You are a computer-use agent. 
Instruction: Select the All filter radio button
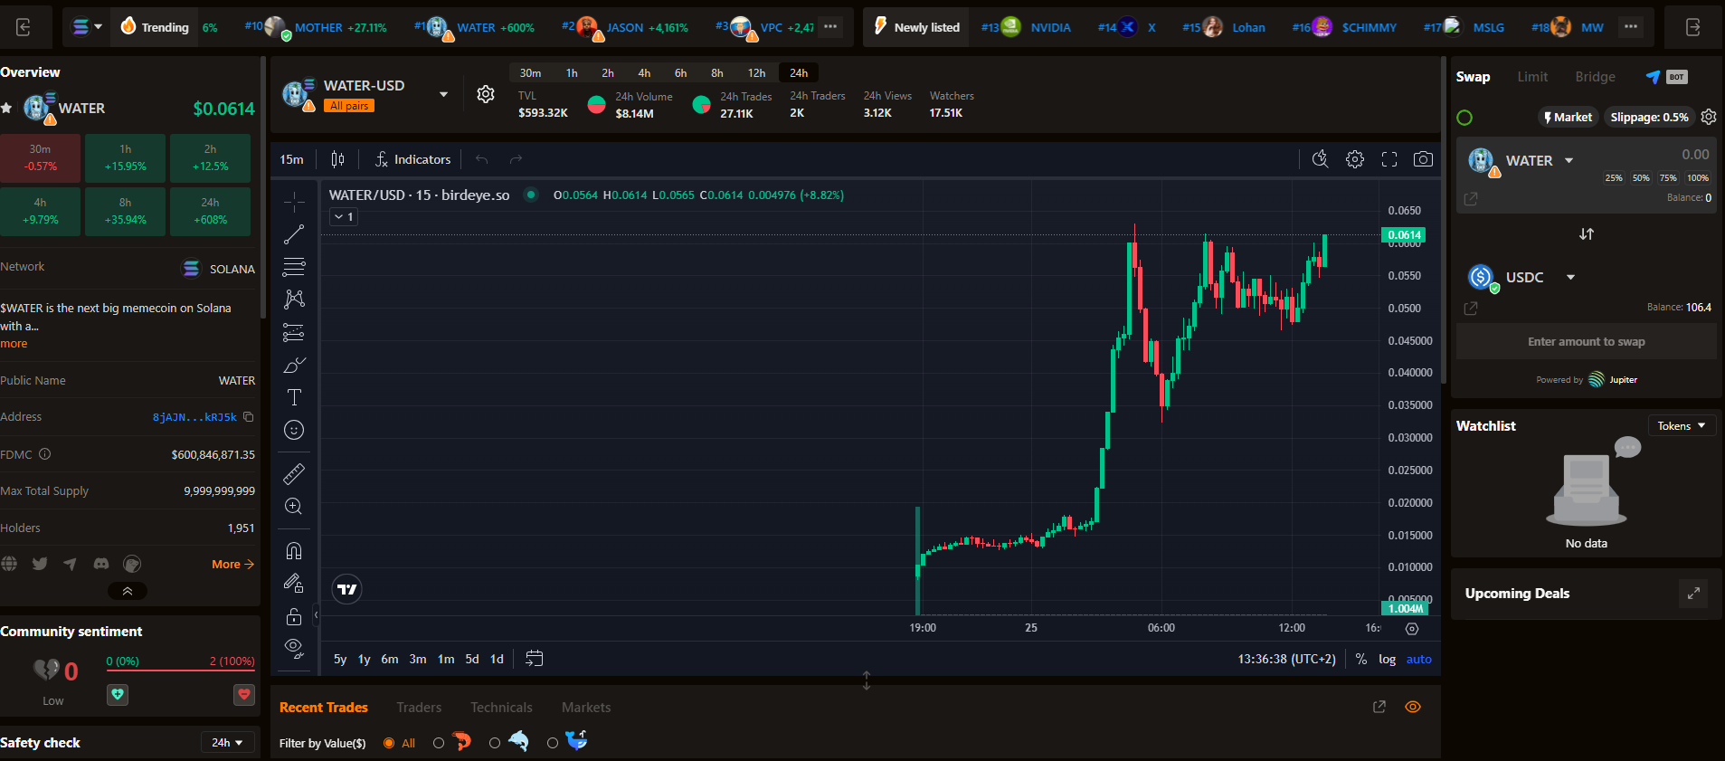coord(389,743)
